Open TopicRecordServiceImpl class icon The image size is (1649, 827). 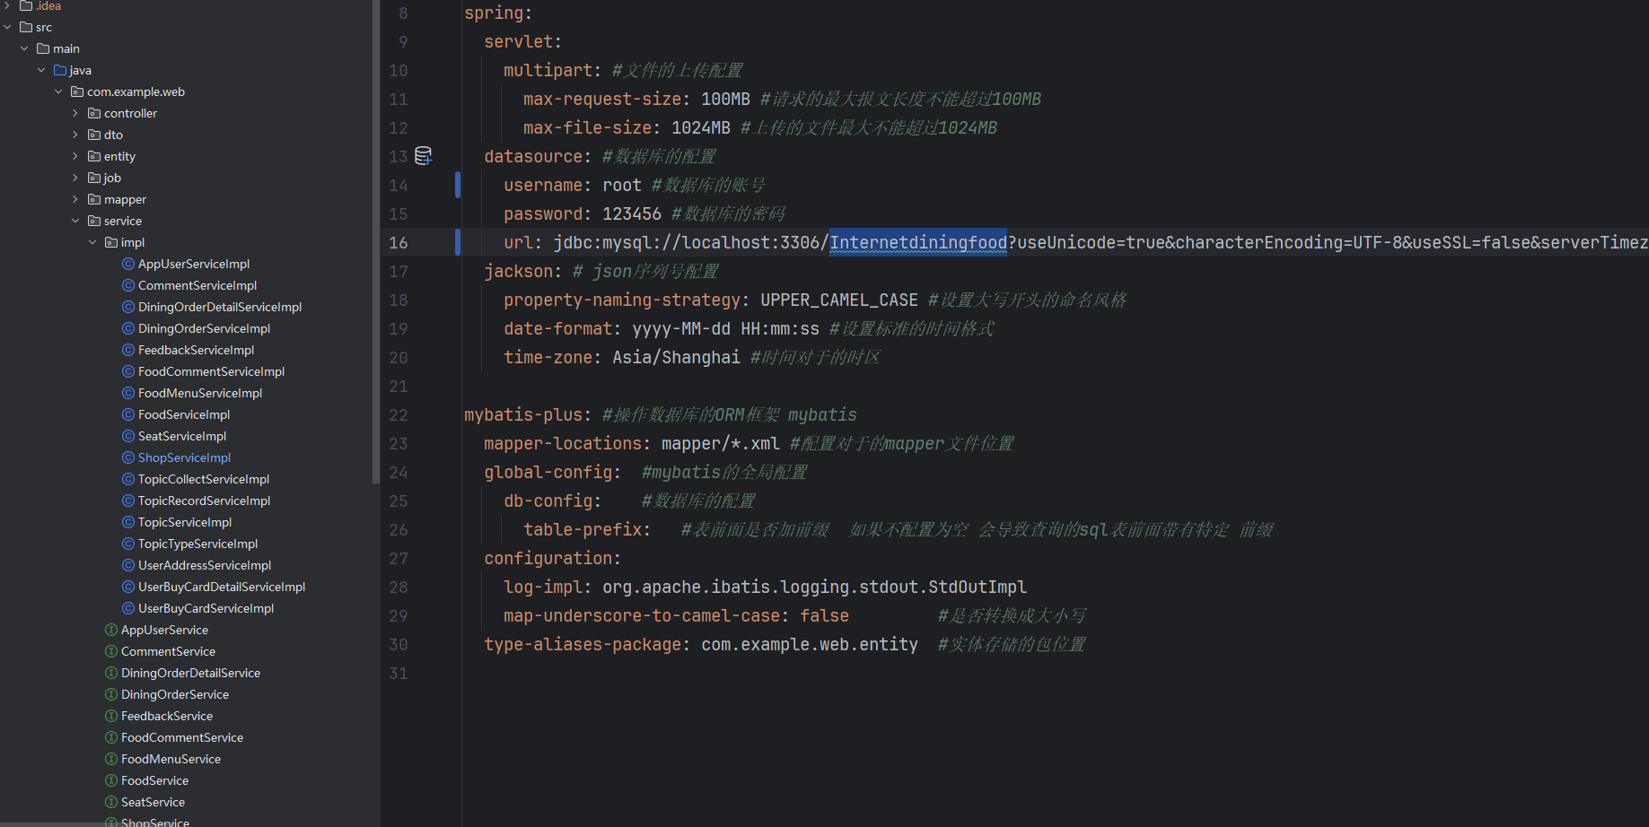click(x=128, y=501)
